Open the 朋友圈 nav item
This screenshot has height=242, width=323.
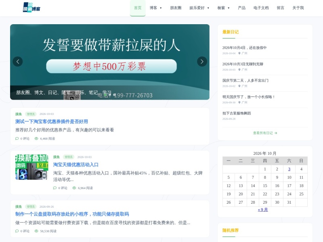tap(176, 8)
